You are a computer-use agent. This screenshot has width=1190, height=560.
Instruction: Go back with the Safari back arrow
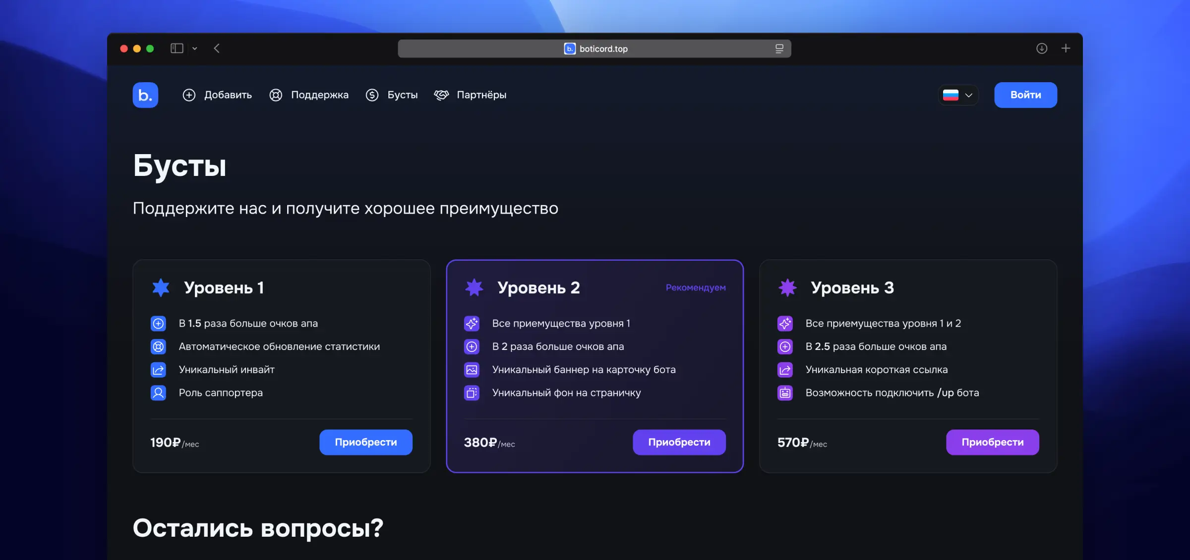pyautogui.click(x=217, y=48)
